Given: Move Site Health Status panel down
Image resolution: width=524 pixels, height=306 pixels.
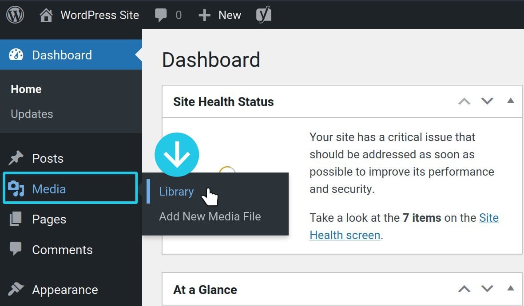Looking at the screenshot, I should 487,102.
